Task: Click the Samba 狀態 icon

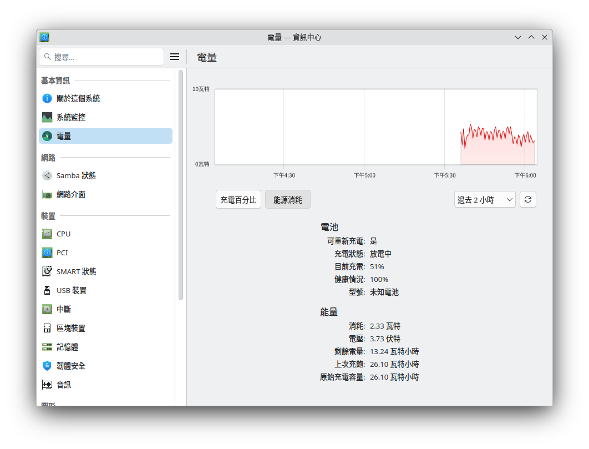Action: (x=47, y=175)
